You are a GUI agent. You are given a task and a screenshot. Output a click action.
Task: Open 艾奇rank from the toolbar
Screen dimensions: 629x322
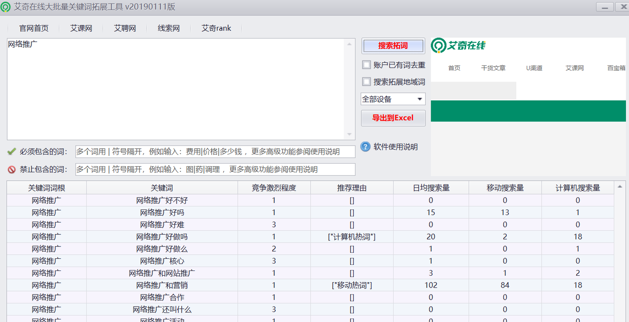point(216,28)
